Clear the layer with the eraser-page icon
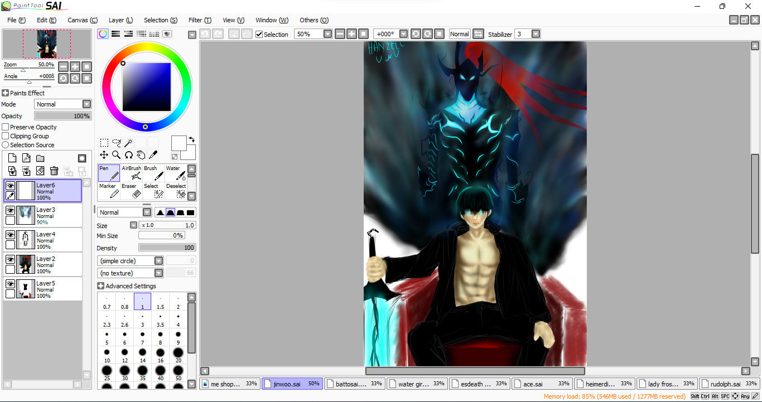Screen dimensions: 762x402 click(x=40, y=171)
